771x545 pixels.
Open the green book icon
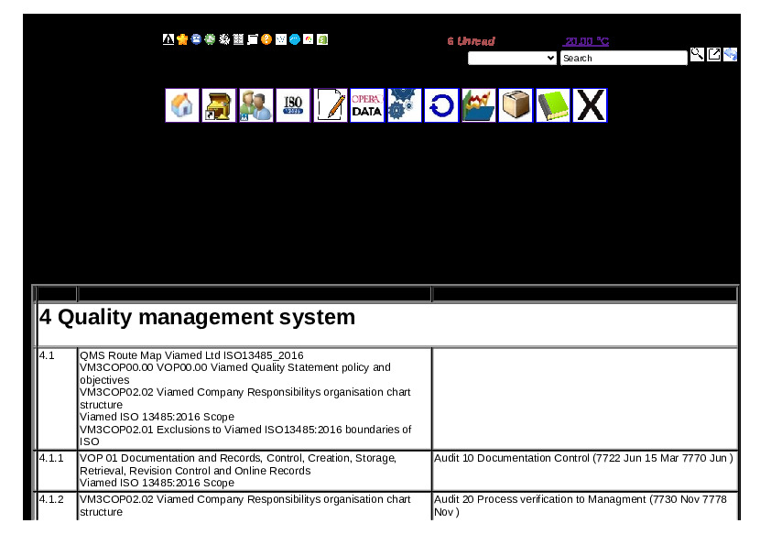[x=553, y=105]
